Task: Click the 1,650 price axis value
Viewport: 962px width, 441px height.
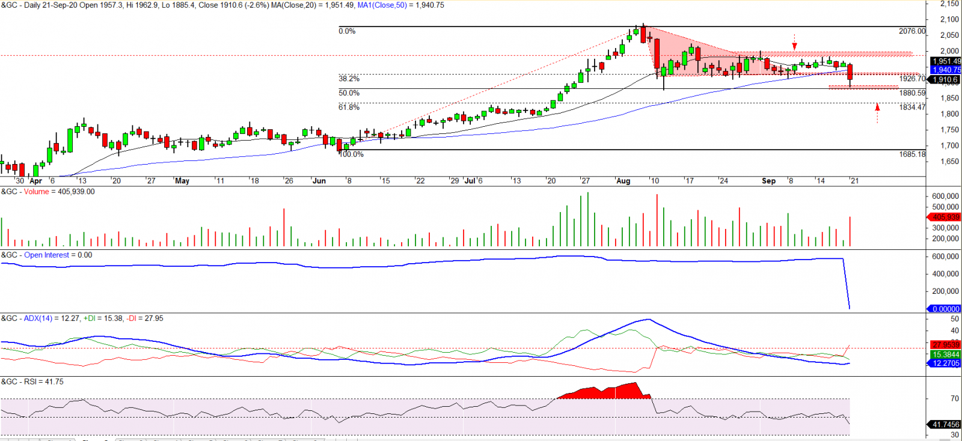Action: click(x=949, y=162)
